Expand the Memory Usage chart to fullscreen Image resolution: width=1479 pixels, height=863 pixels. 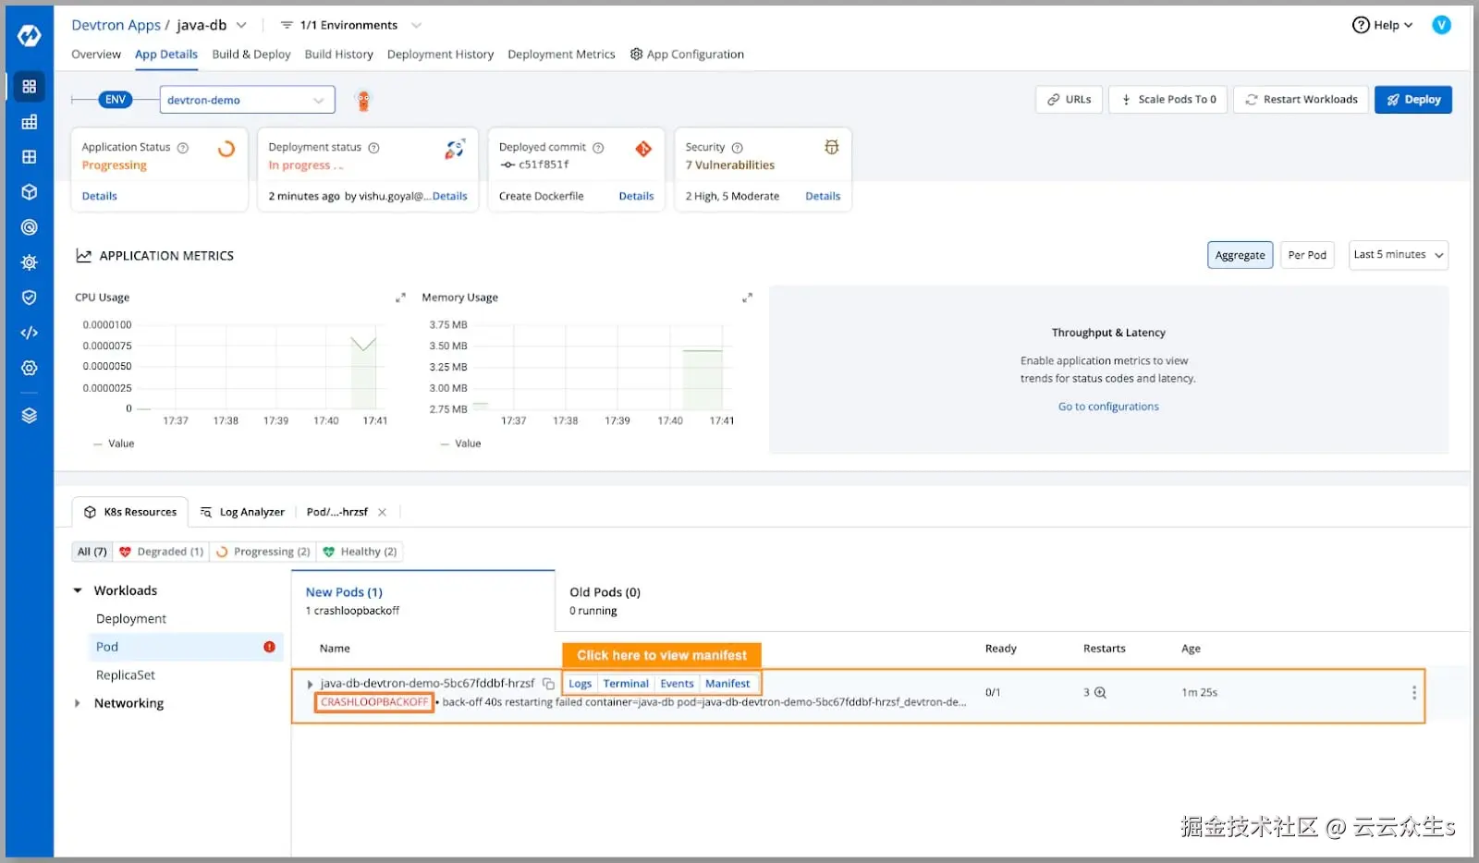pos(747,298)
